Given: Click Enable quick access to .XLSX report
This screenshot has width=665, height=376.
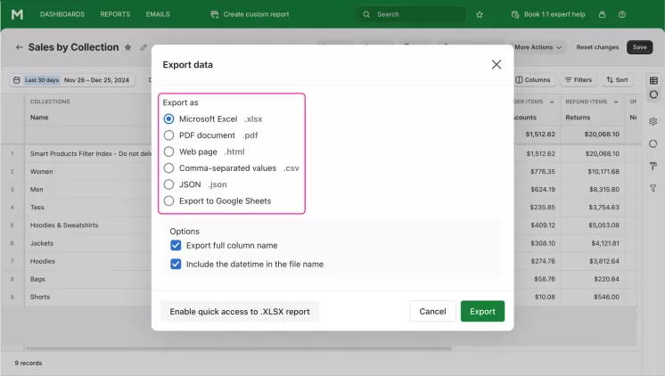Looking at the screenshot, I should point(240,312).
